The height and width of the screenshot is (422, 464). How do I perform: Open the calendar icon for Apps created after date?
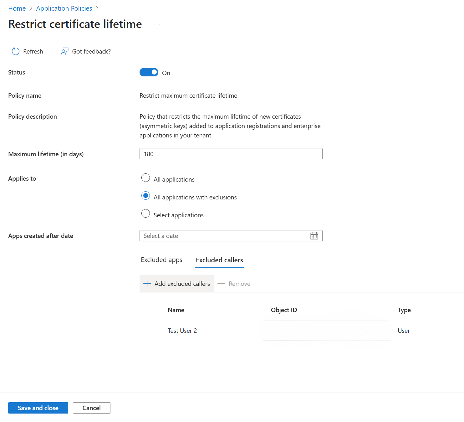coord(314,236)
